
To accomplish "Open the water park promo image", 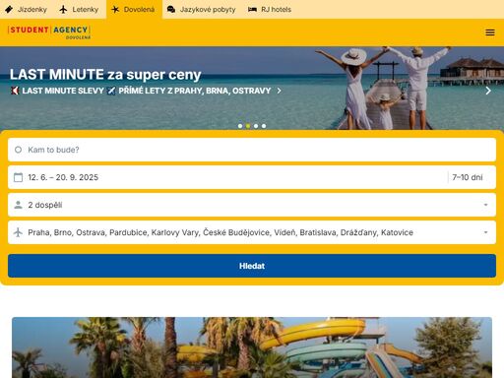I will point(252,347).
